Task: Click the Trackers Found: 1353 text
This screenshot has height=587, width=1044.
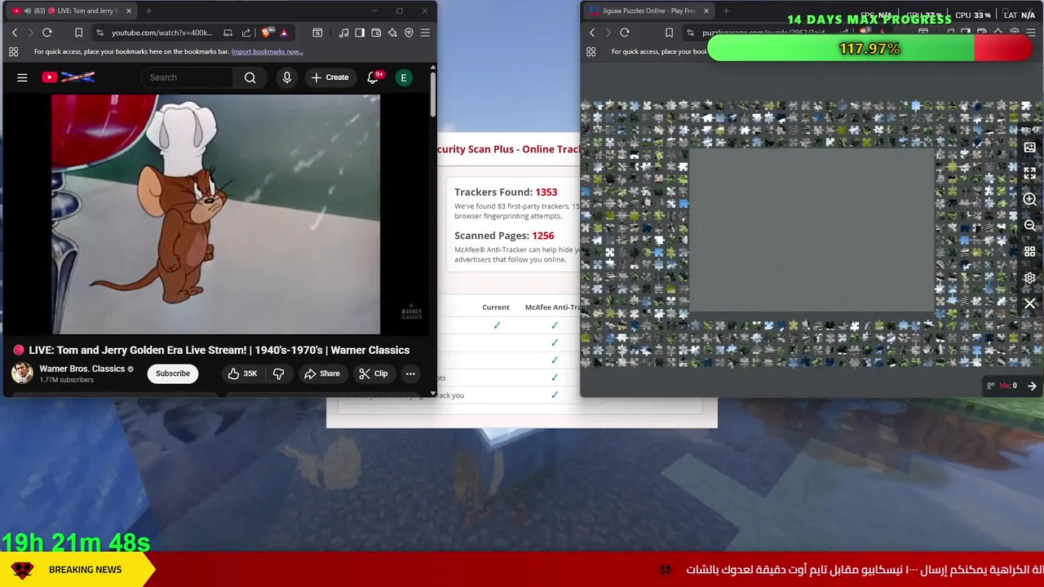Action: coord(506,192)
